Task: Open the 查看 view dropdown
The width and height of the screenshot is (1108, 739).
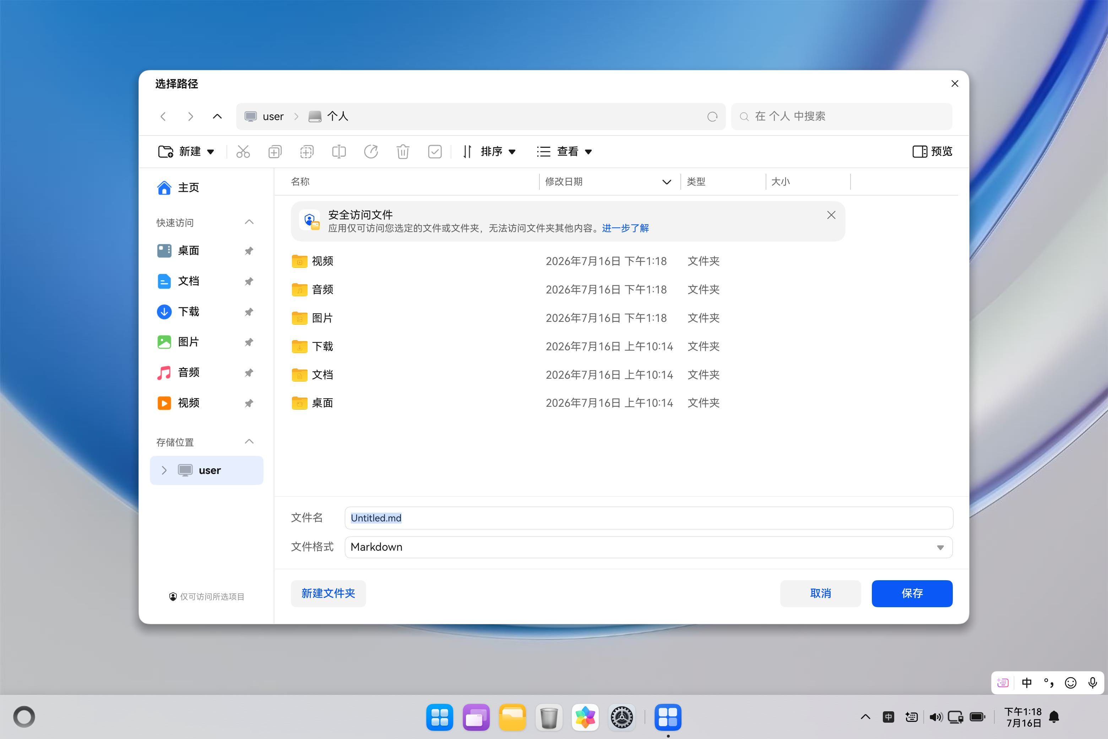Action: tap(564, 151)
